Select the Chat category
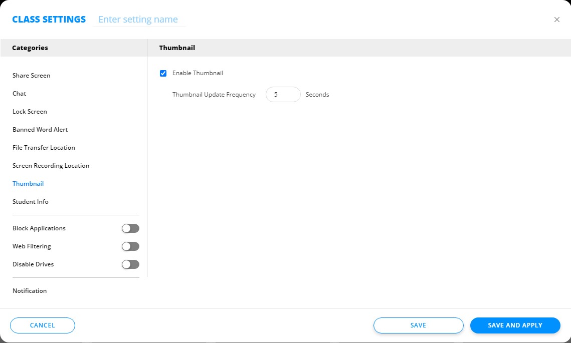Image resolution: width=571 pixels, height=343 pixels. (x=20, y=94)
